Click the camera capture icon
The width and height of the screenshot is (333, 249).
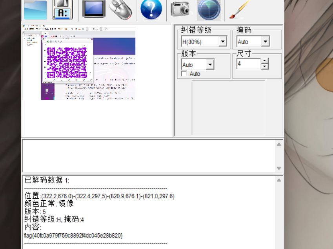tap(181, 9)
